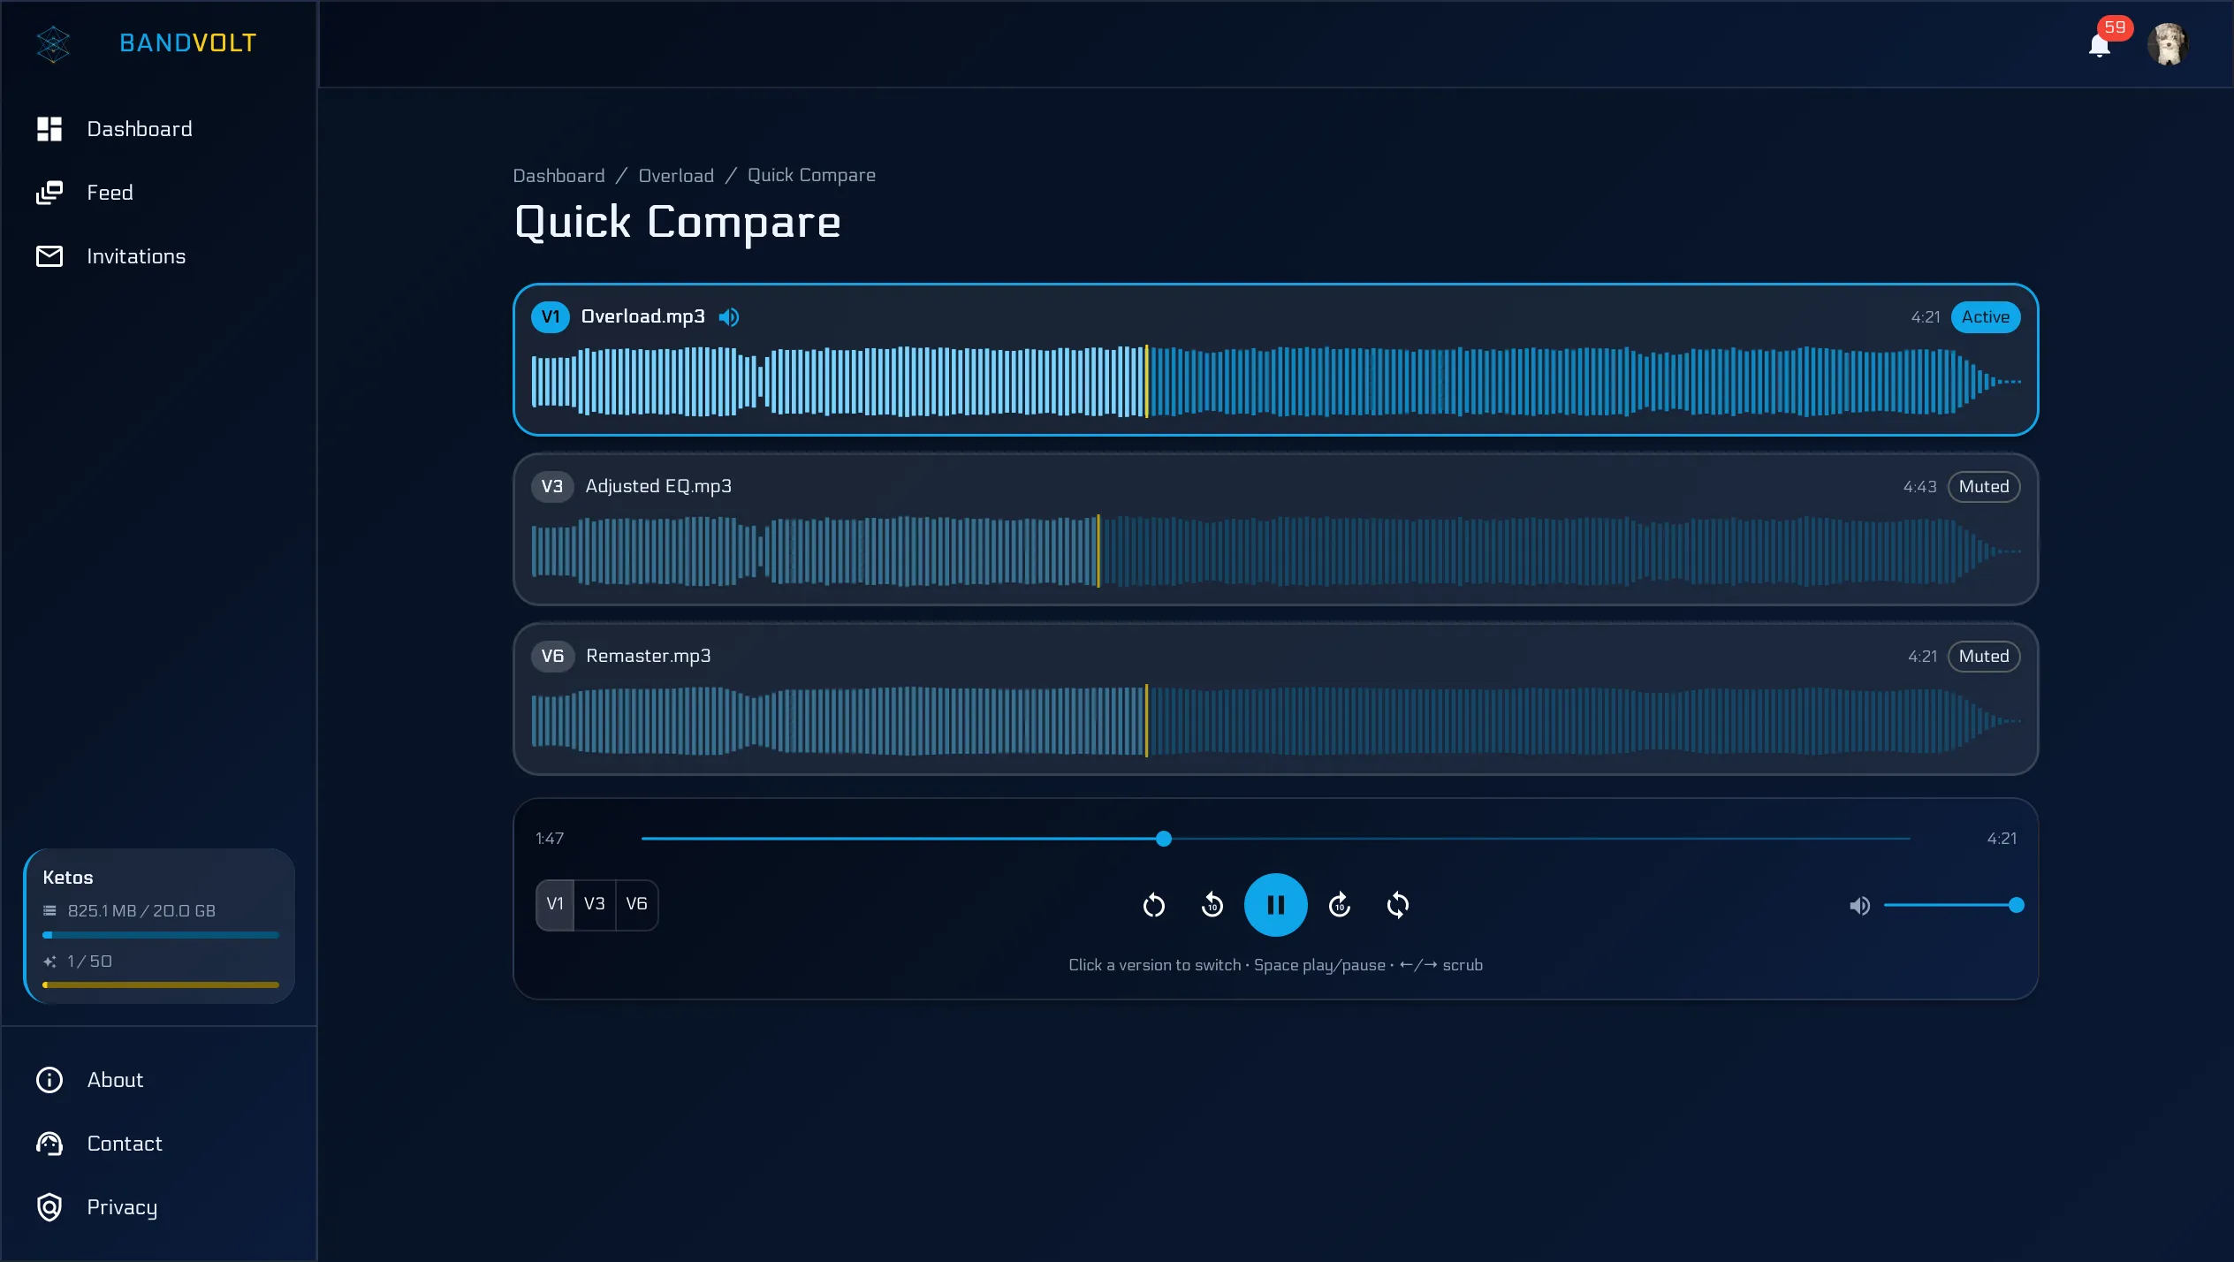Pause playback

(x=1276, y=905)
